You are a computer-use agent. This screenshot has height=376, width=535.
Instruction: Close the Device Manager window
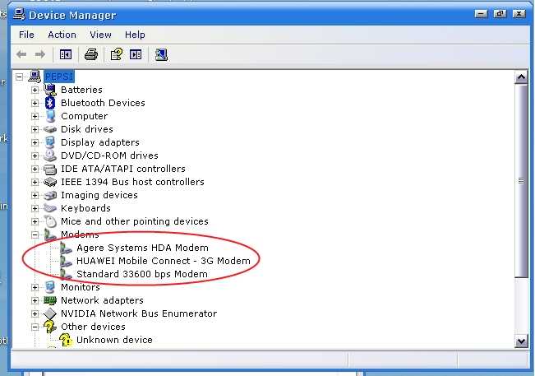(519, 14)
